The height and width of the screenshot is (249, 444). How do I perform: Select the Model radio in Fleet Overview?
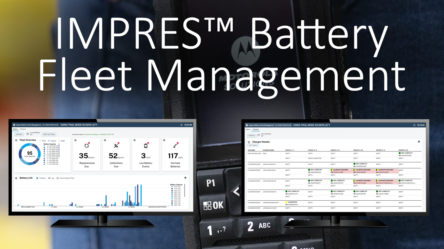(59, 141)
